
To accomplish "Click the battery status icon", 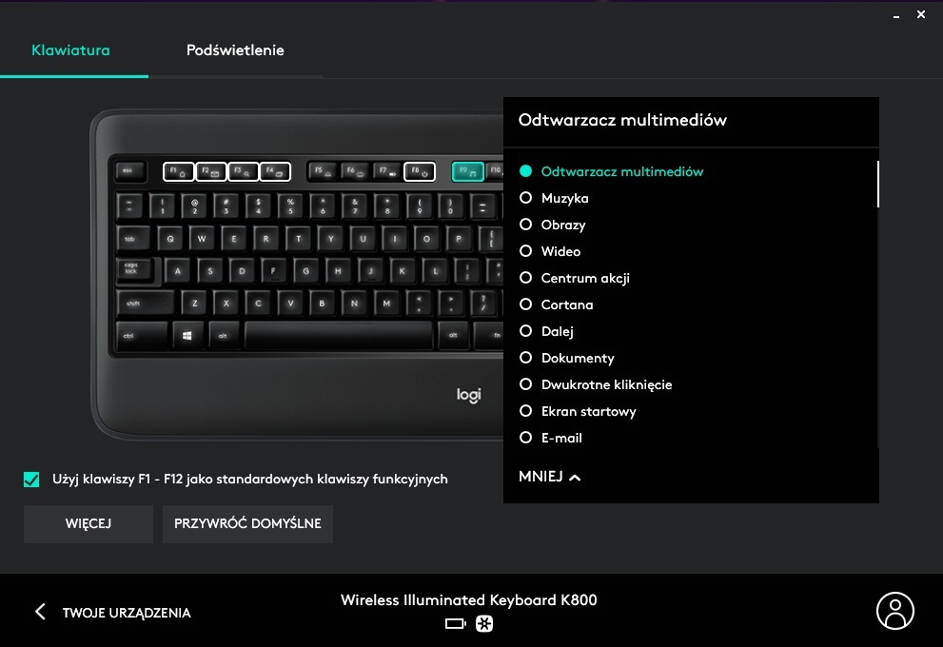I will pos(455,624).
